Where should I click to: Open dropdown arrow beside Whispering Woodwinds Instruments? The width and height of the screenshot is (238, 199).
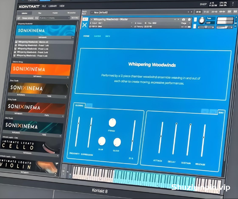tap(73, 37)
